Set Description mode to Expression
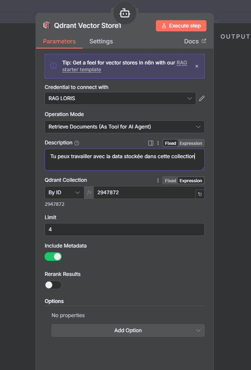This screenshot has width=251, height=370. click(191, 143)
